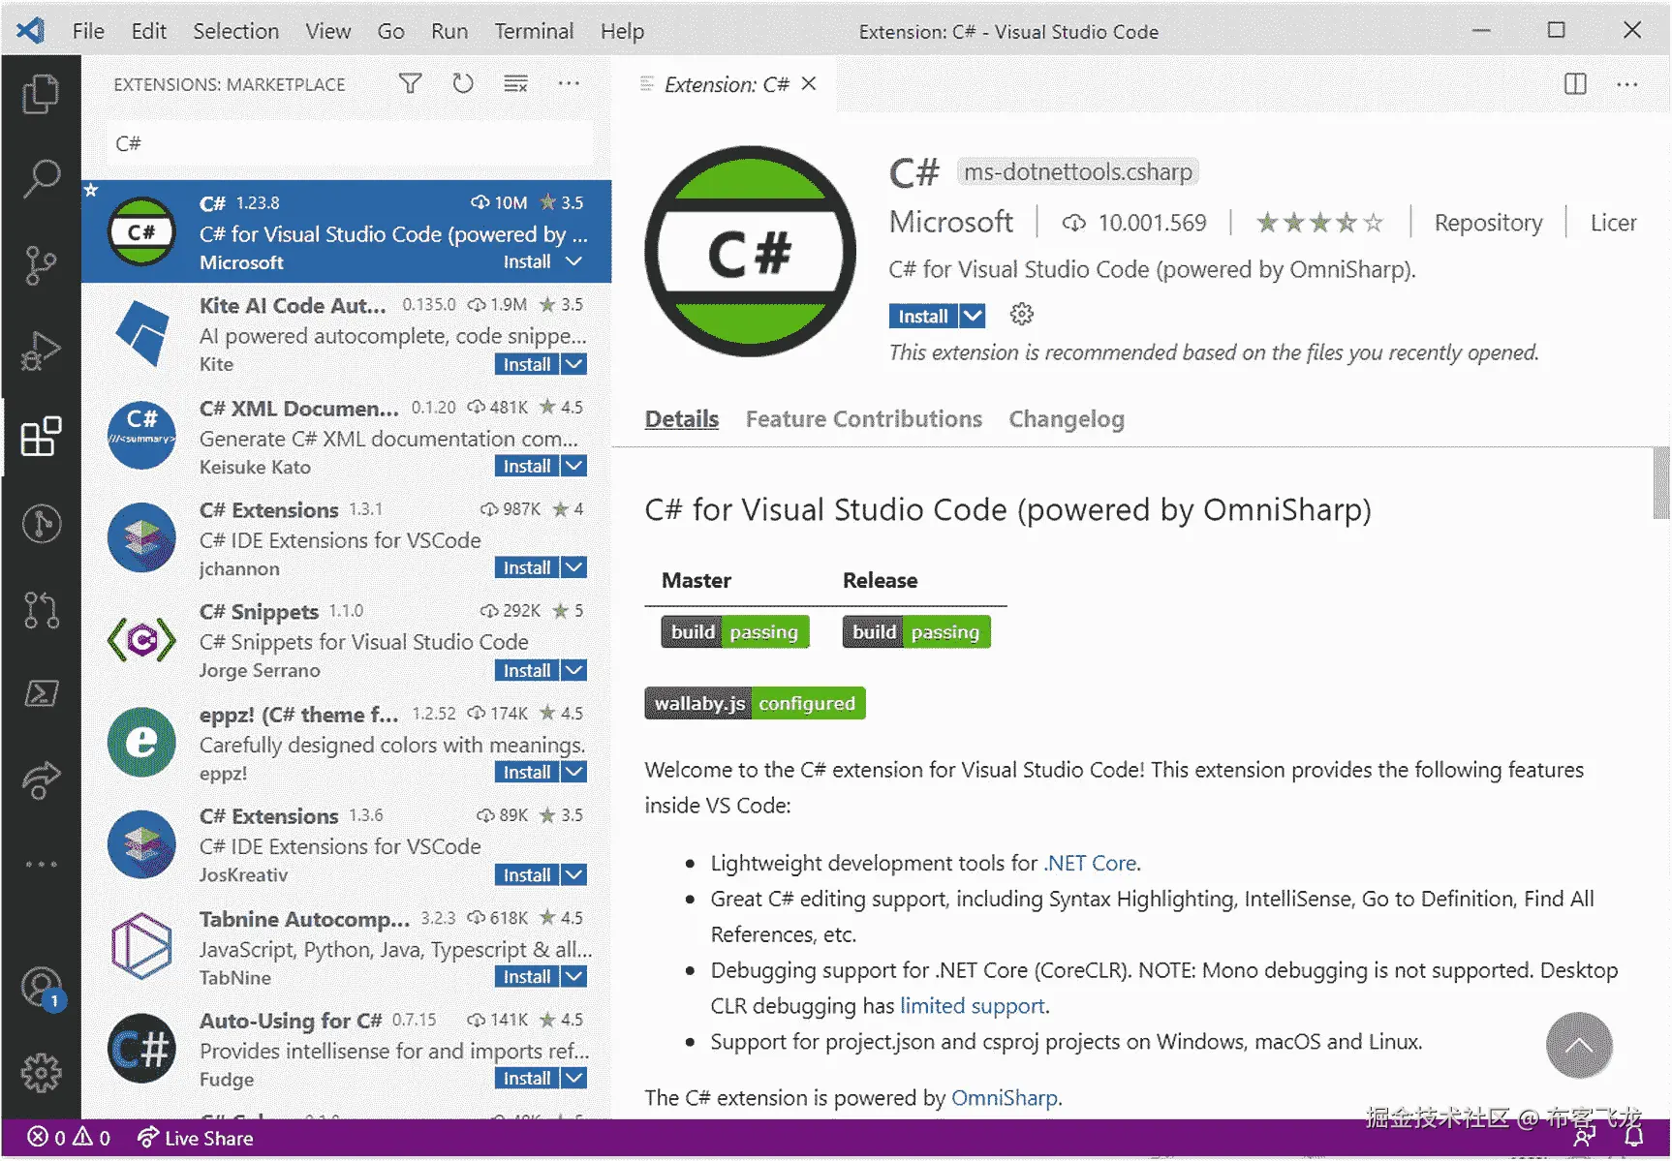This screenshot has height=1161, width=1672.
Task: Switch to the Details tab
Action: tap(682, 419)
